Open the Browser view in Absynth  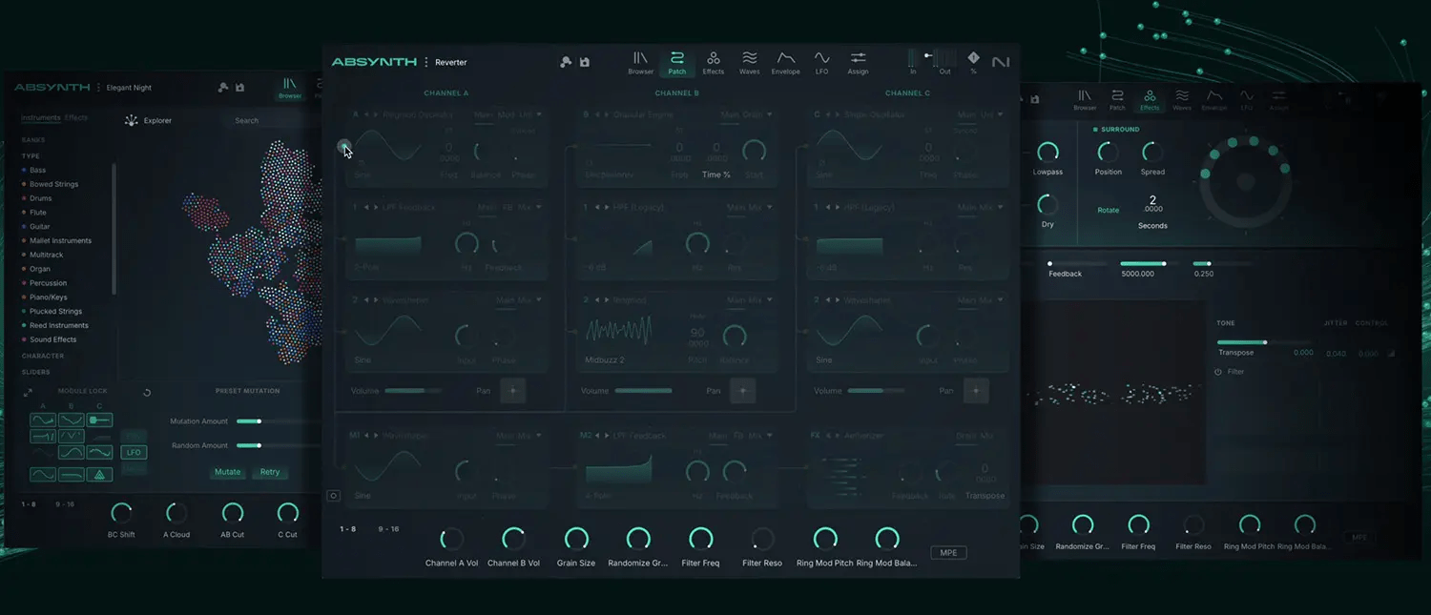tap(640, 63)
